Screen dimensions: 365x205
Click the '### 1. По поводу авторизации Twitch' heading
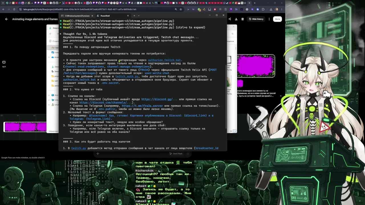pos(92,47)
